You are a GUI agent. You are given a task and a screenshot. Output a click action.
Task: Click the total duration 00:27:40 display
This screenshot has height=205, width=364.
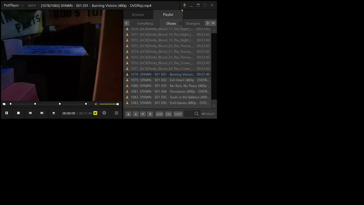[x=85, y=113]
